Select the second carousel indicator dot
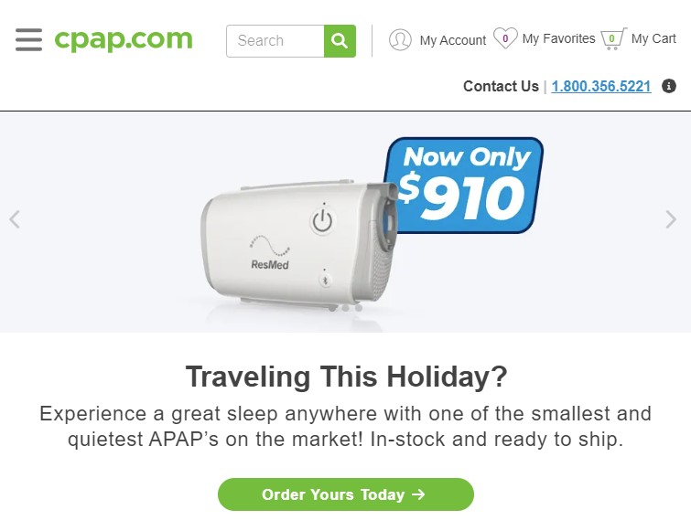The height and width of the screenshot is (531, 691). (346, 308)
